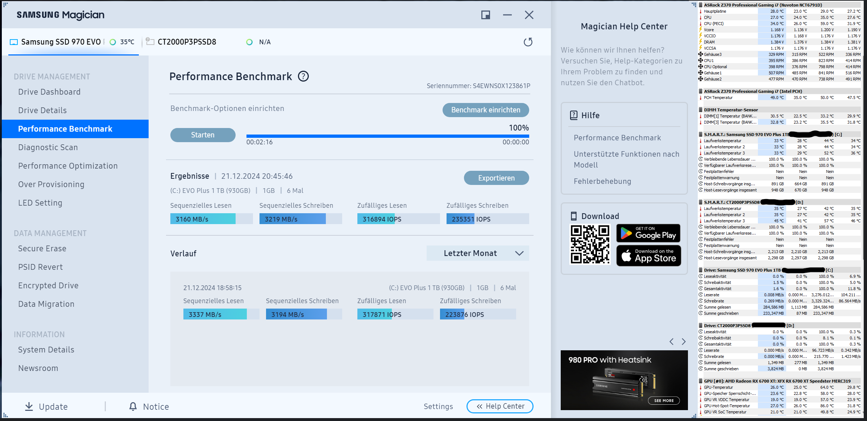
Task: Open the Letzter Monat history dropdown
Action: [x=478, y=253]
